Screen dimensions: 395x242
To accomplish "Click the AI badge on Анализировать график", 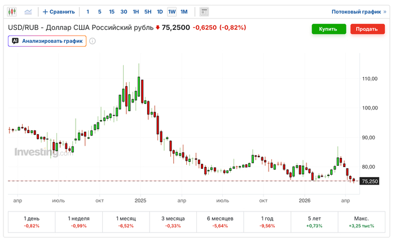I will 15,41.
